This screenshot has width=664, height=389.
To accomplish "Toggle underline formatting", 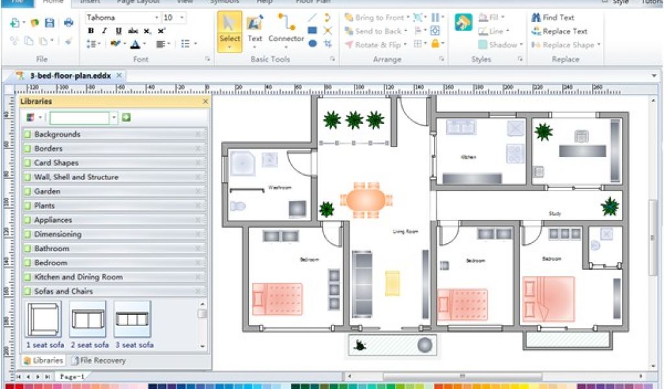I will pyautogui.click(x=118, y=31).
